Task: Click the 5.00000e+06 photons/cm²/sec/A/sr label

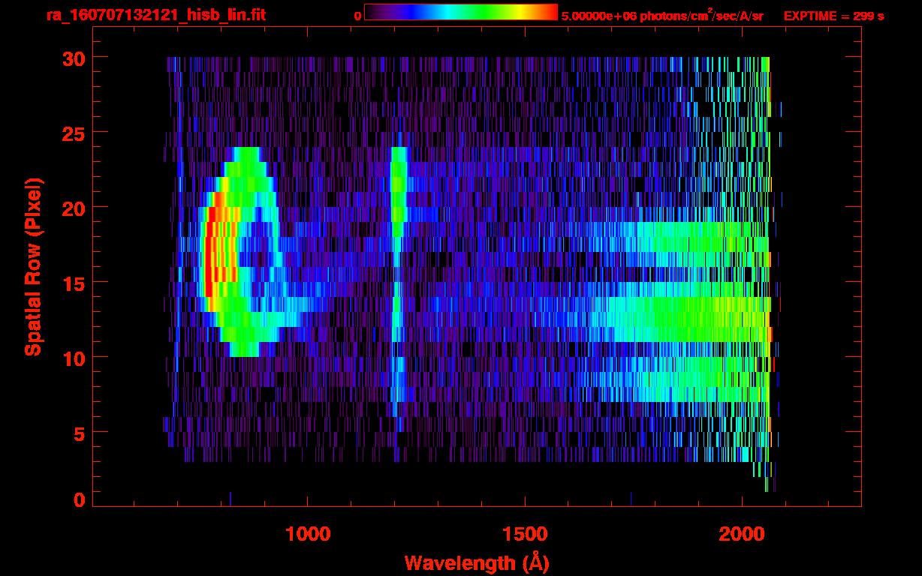Action: (662, 16)
